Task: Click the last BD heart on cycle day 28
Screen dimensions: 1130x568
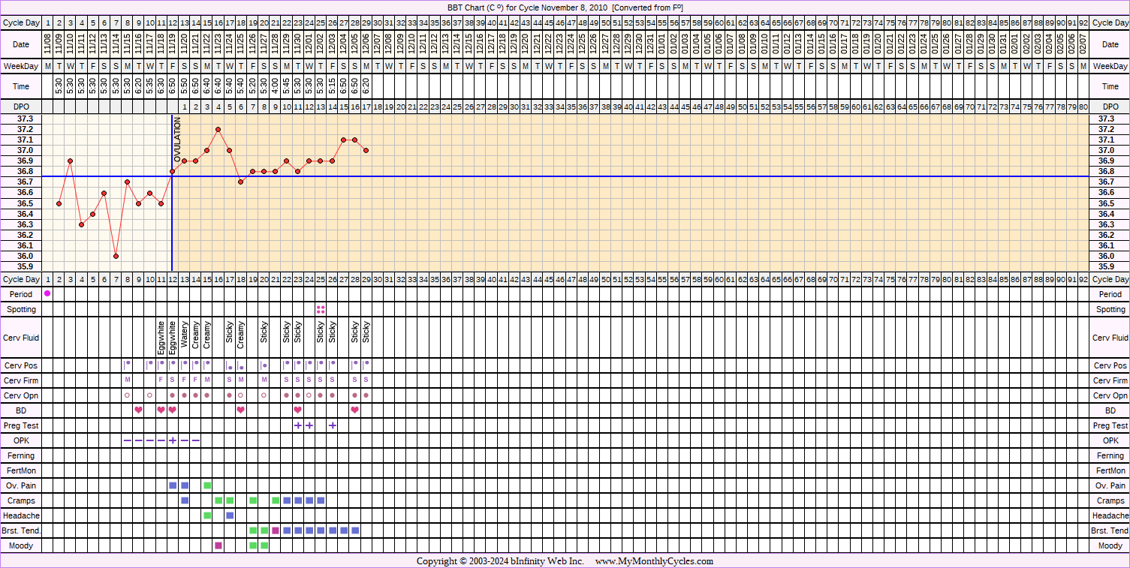Action: [355, 410]
